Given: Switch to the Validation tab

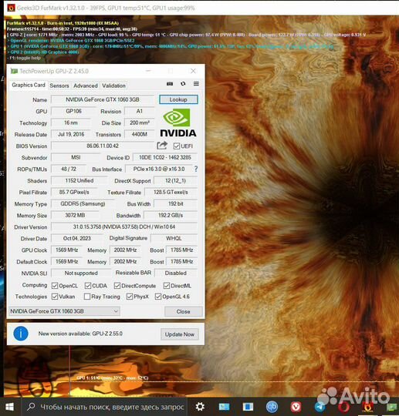Looking at the screenshot, I should point(113,86).
